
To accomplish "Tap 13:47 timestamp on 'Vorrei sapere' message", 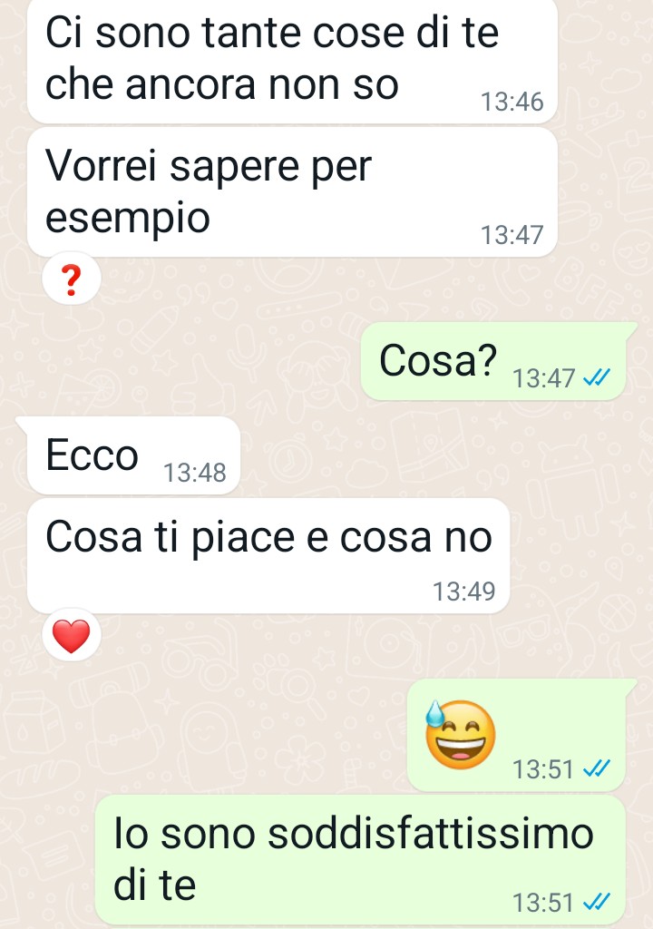I will click(512, 235).
